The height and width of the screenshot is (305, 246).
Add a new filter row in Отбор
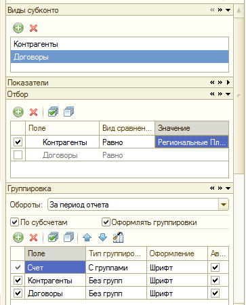click(x=18, y=112)
